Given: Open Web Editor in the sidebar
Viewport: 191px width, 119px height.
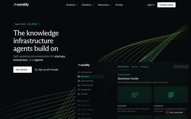Looking at the screenshot, I should pyautogui.click(x=90, y=114).
